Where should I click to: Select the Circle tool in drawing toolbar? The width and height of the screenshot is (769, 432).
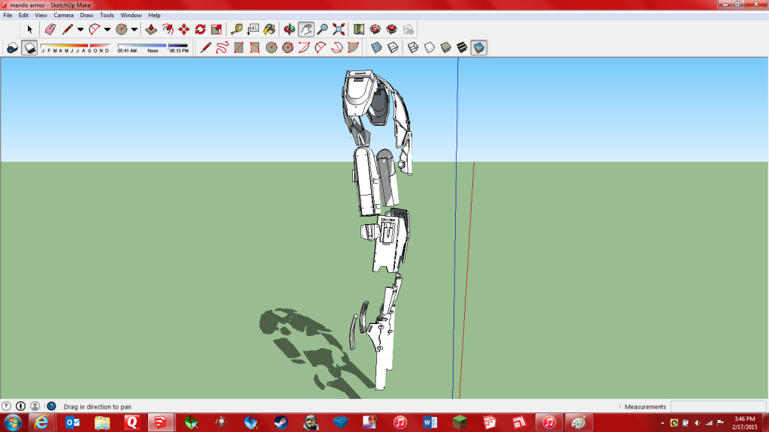click(271, 47)
